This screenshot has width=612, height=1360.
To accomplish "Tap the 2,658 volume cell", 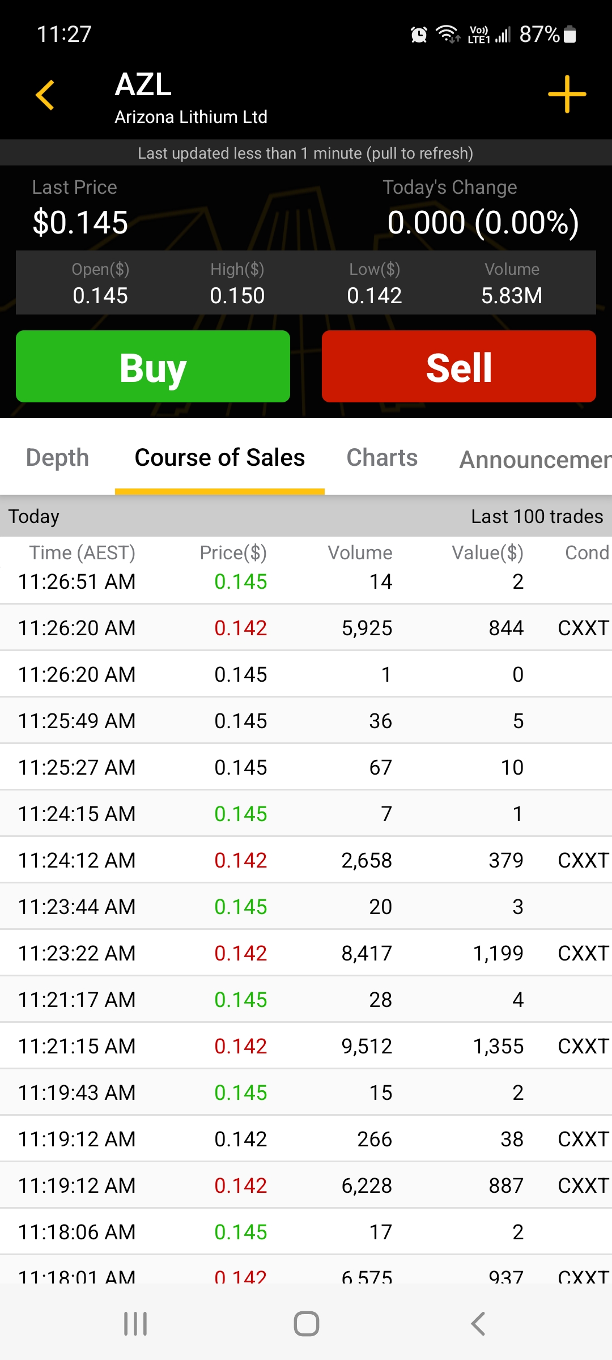I will point(367,860).
